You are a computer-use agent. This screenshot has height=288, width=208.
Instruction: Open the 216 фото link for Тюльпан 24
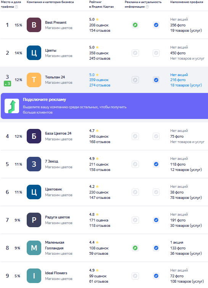click(x=178, y=80)
